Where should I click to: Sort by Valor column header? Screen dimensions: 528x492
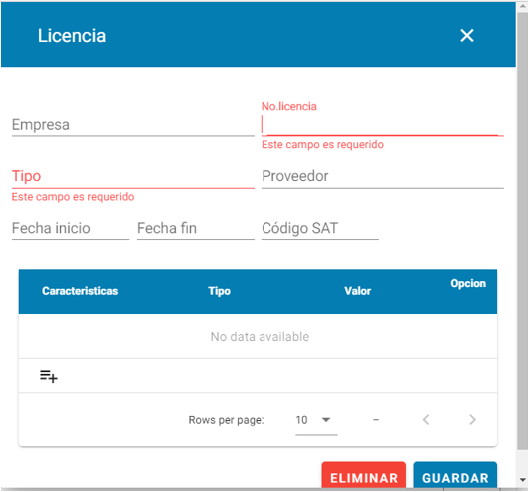click(358, 291)
